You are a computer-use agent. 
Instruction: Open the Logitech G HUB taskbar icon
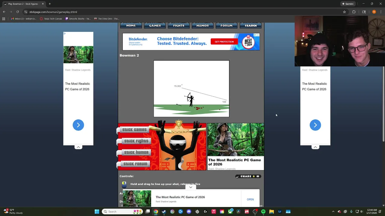pos(205,211)
